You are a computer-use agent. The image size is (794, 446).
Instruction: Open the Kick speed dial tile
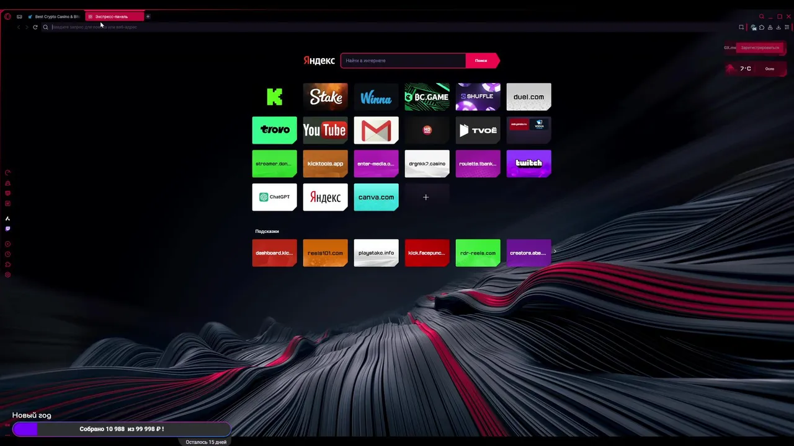[275, 97]
